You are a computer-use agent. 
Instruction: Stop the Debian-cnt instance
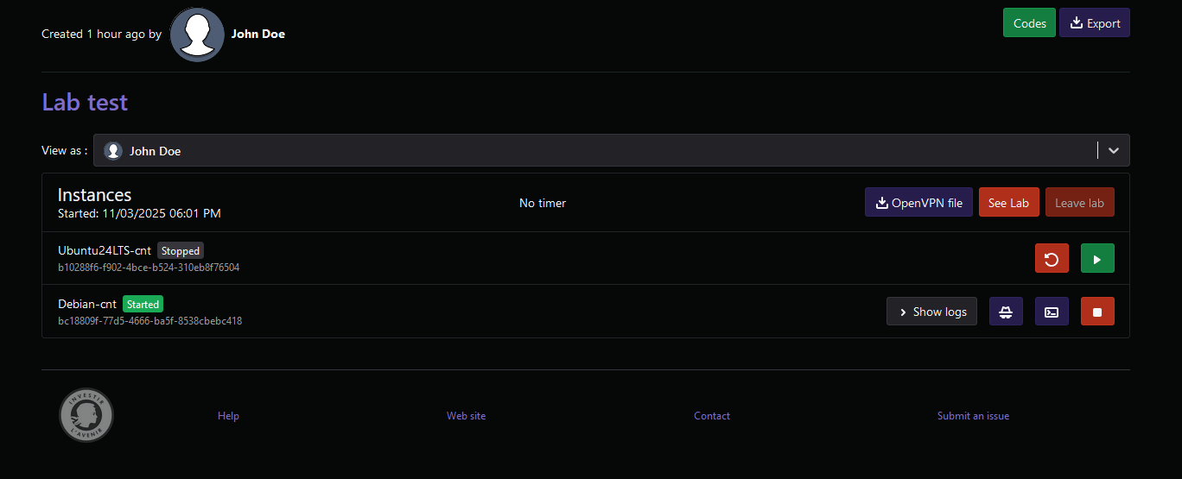tap(1097, 312)
